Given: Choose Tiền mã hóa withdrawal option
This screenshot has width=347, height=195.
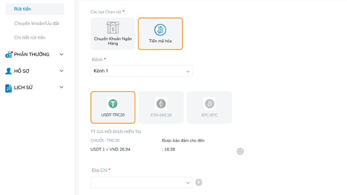Looking at the screenshot, I should (x=160, y=34).
